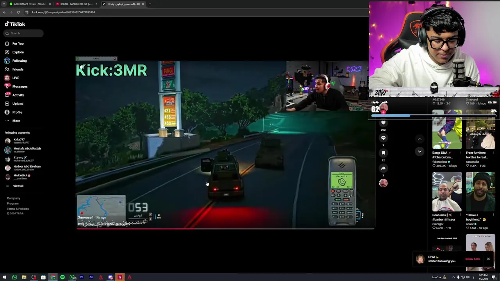Viewport: 500px width, 281px height.
Task: Click the TikTok search field
Action: [x=23, y=33]
